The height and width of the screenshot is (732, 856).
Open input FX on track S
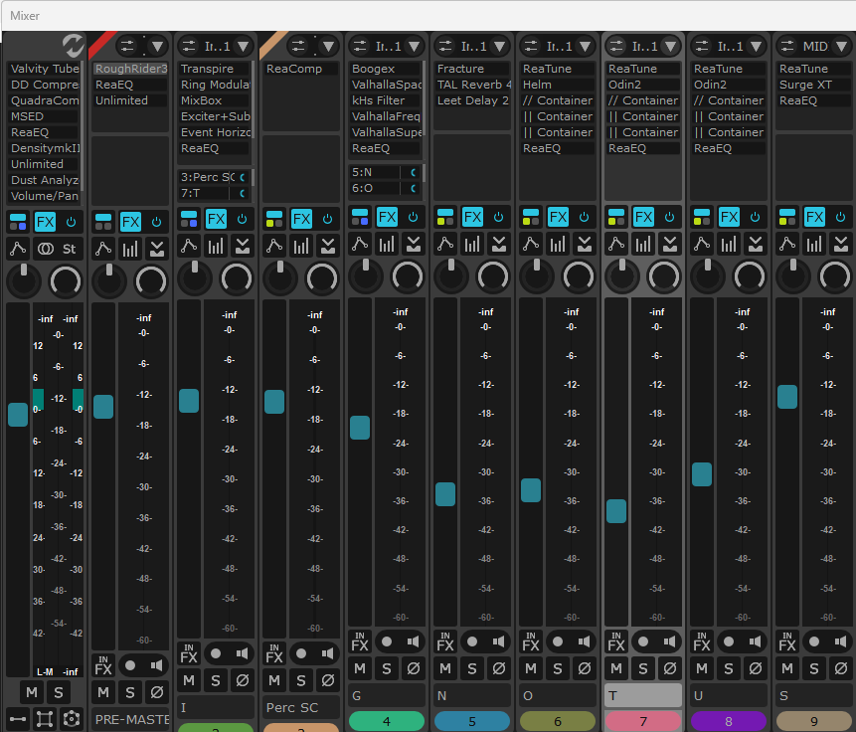(x=787, y=641)
